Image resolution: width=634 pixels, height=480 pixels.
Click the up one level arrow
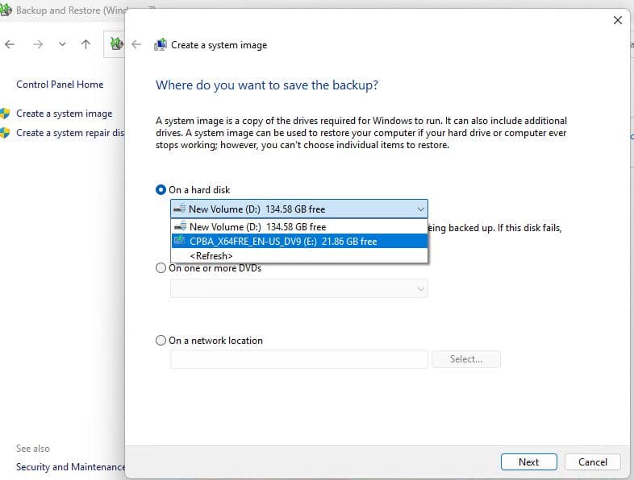pos(86,44)
